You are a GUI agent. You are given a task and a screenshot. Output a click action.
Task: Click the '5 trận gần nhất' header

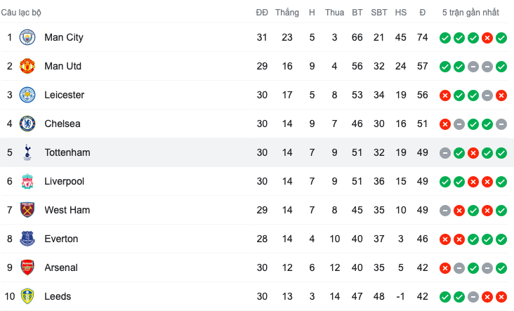tap(470, 12)
